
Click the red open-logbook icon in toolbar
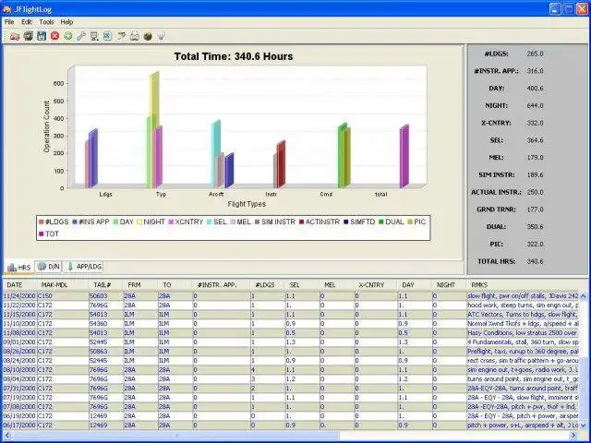coord(15,36)
